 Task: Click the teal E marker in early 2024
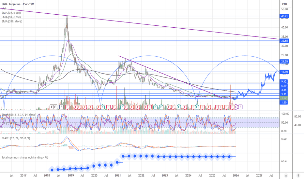click(197, 106)
